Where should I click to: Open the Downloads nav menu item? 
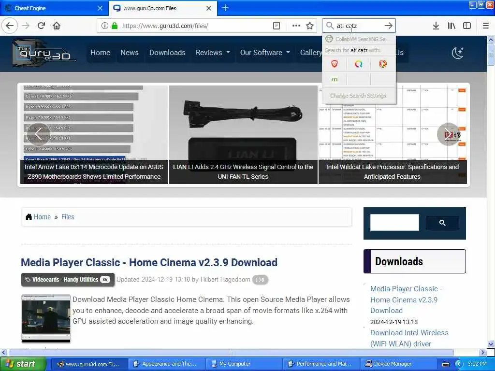pyautogui.click(x=167, y=53)
